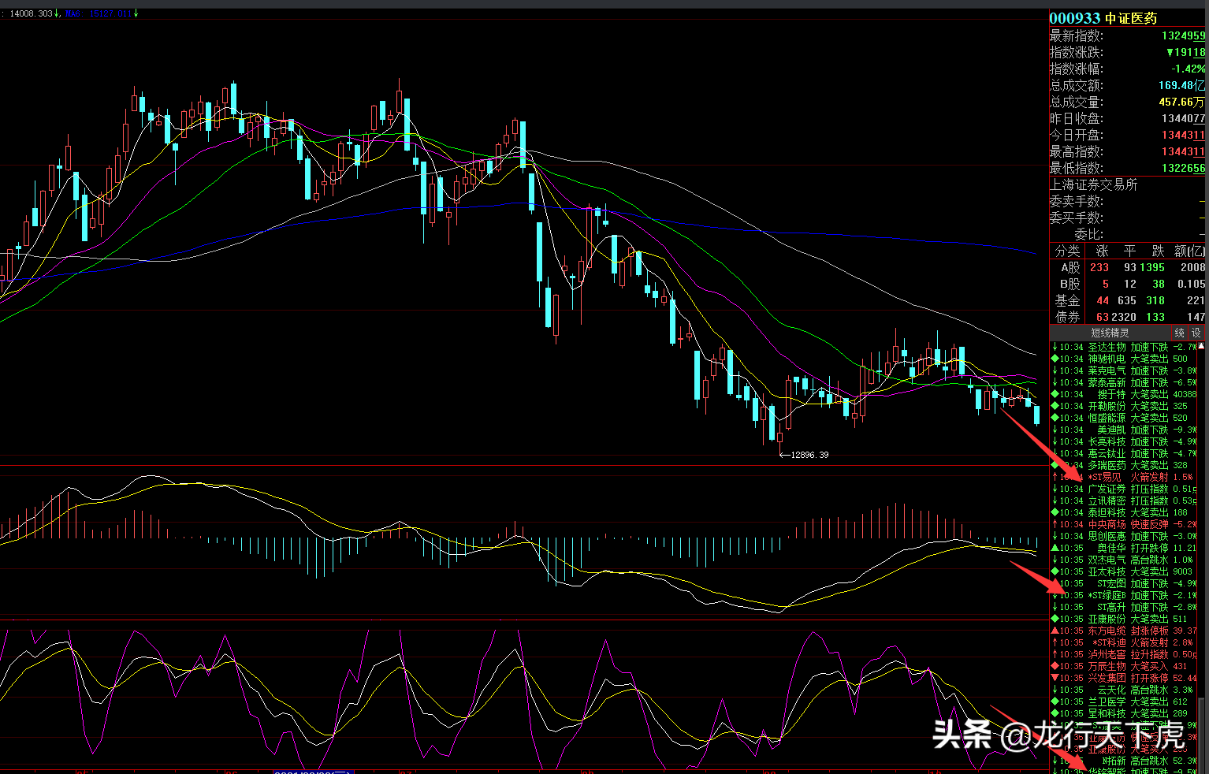
Task: Select the 神驰机电 大笔卖出 alert row
Action: [x=1123, y=359]
